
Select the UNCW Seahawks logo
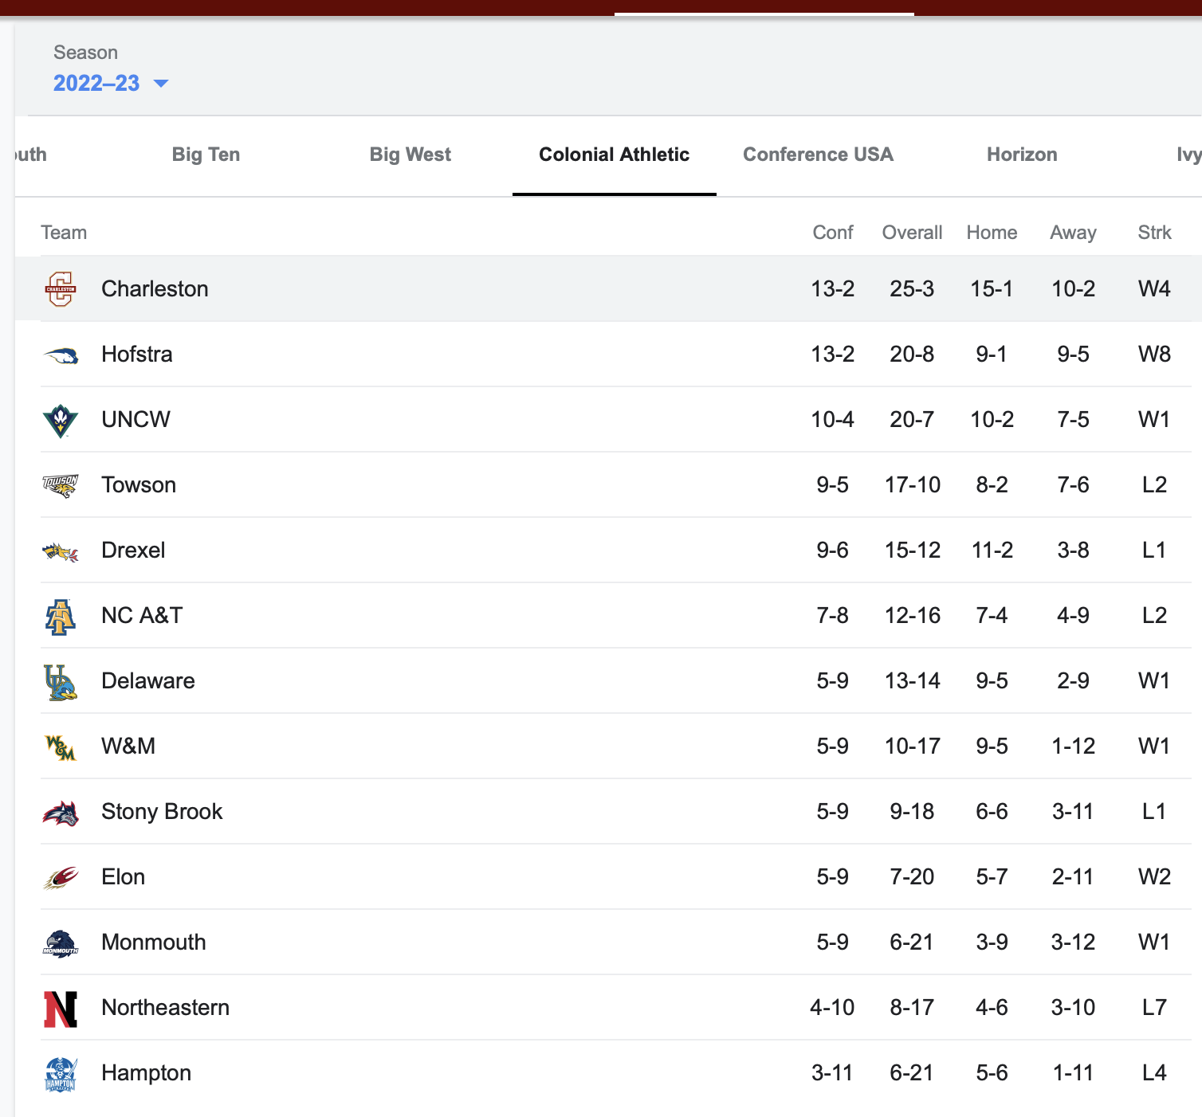click(61, 420)
